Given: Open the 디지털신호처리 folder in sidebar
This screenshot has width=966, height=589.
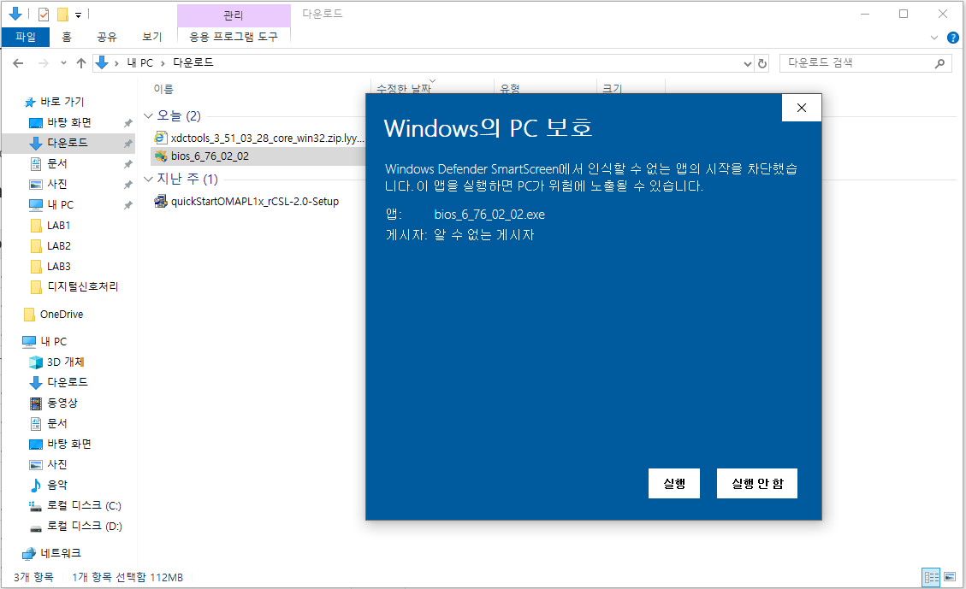Looking at the screenshot, I should pos(82,287).
